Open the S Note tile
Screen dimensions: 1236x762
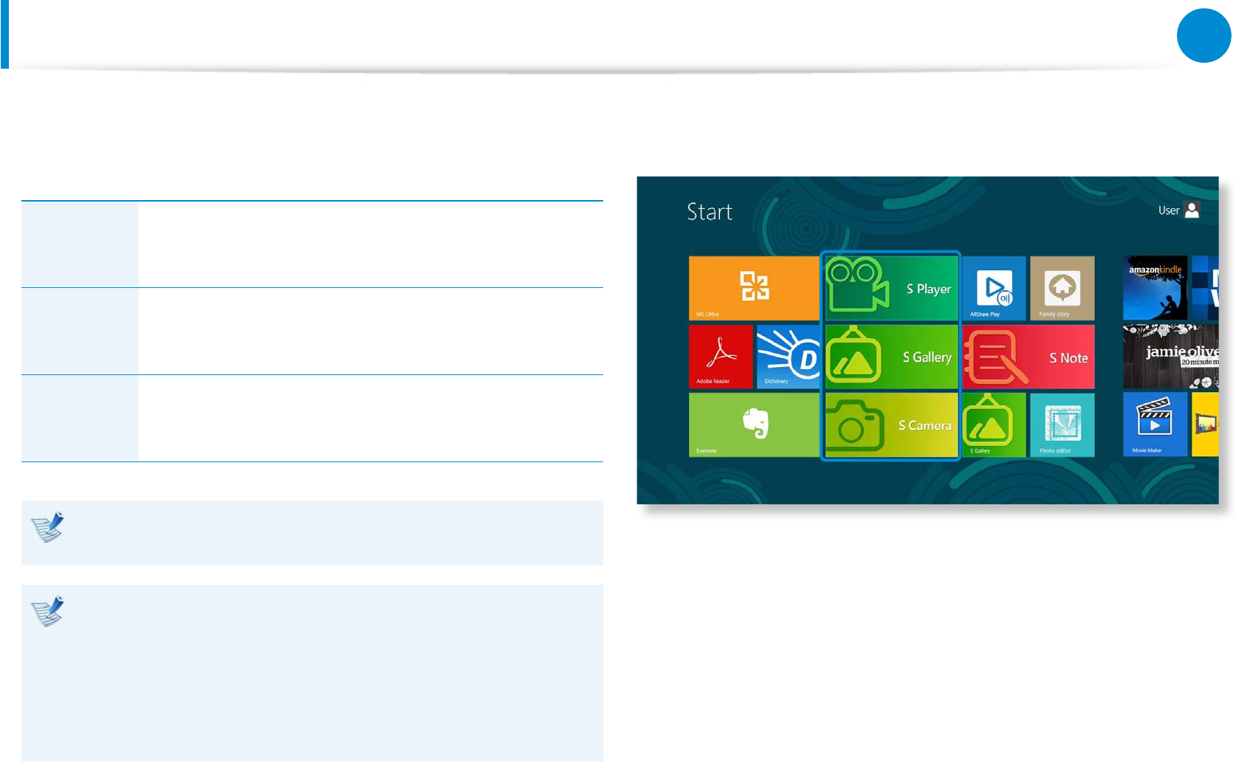coord(1028,357)
